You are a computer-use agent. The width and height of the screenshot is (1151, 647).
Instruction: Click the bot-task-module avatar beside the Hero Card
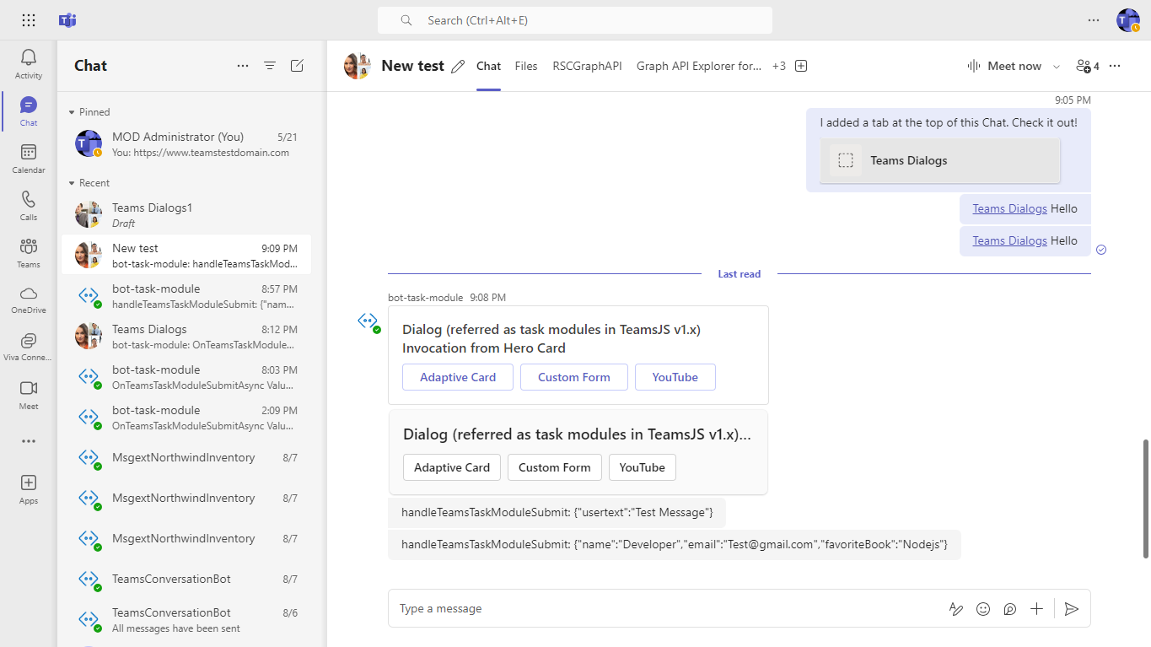[x=368, y=321]
